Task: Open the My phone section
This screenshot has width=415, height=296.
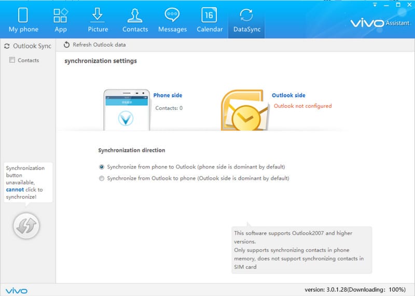Action: tap(23, 20)
